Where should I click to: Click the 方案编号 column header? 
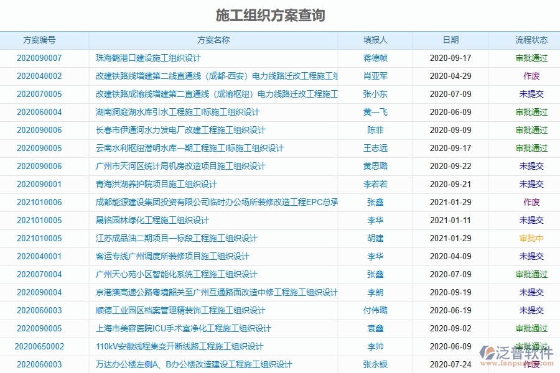39,40
